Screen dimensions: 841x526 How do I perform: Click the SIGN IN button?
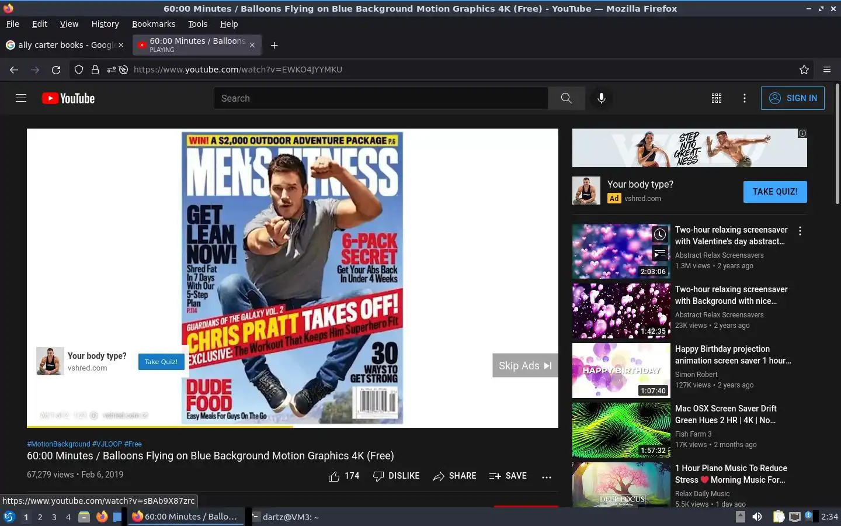793,98
